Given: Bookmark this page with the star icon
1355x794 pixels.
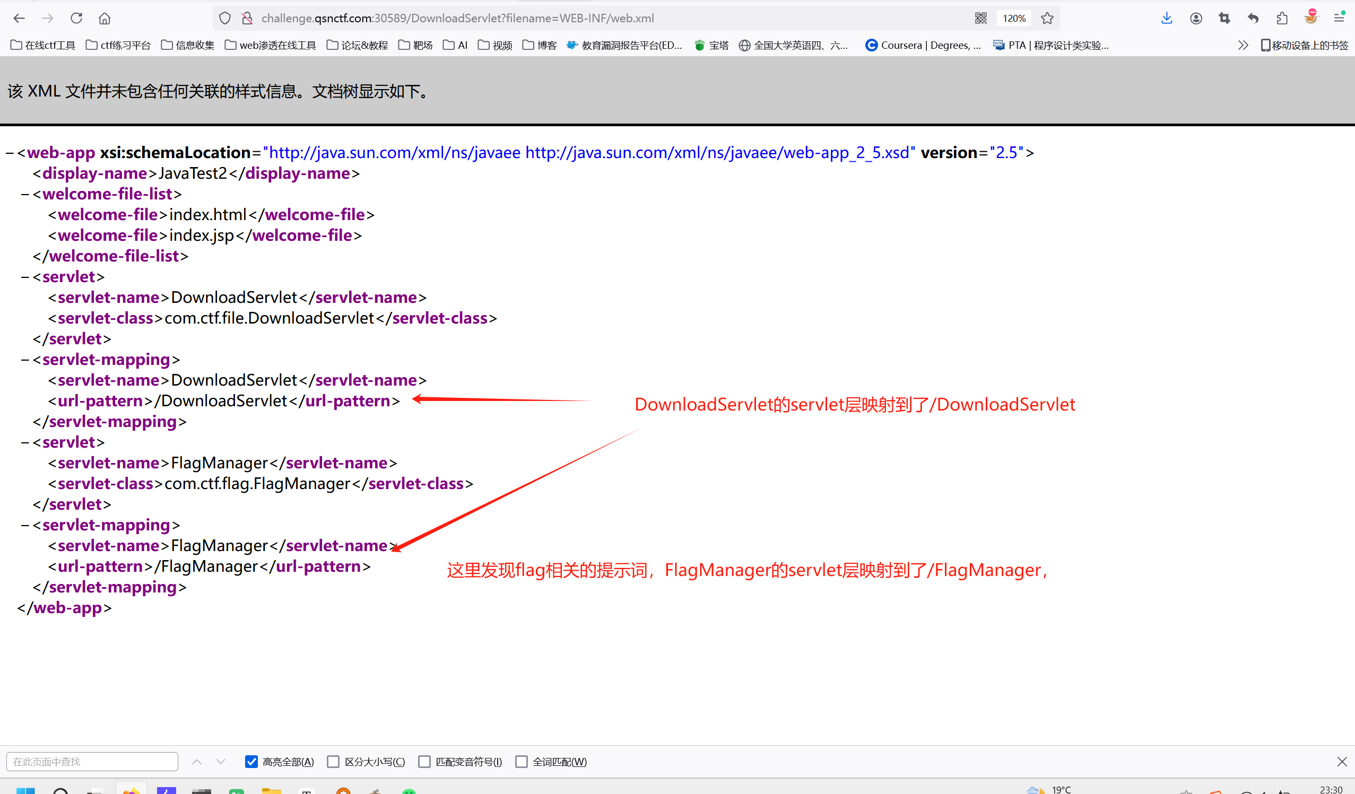Looking at the screenshot, I should tap(1047, 18).
